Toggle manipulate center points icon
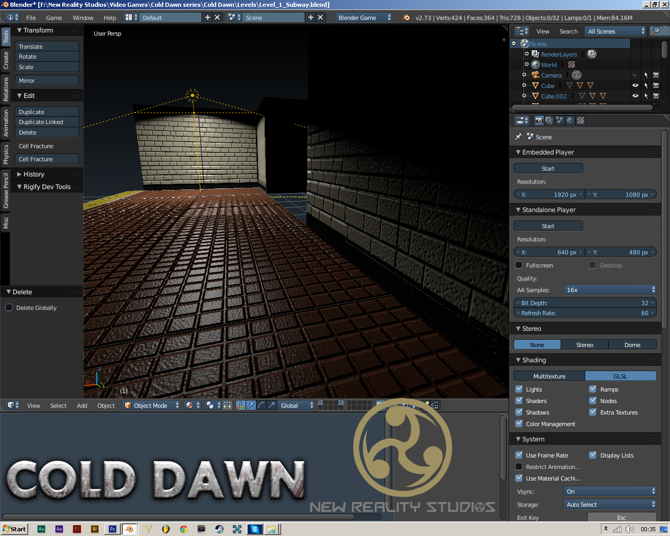 point(227,405)
